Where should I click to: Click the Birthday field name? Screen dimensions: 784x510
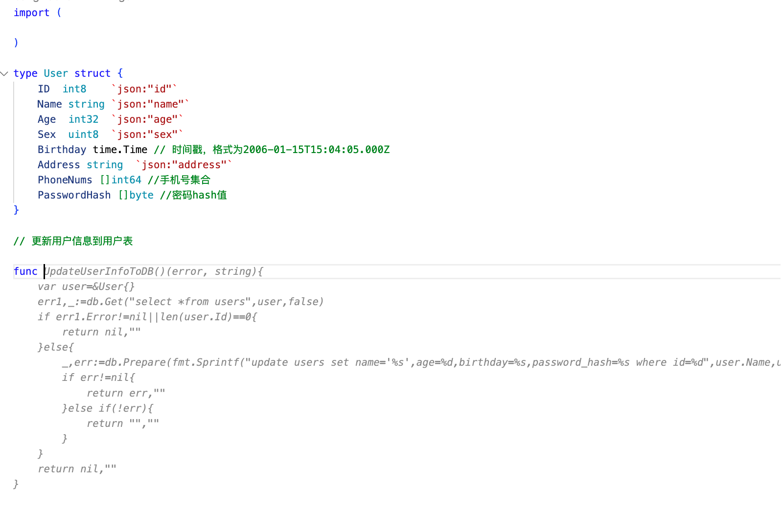pyautogui.click(x=62, y=150)
